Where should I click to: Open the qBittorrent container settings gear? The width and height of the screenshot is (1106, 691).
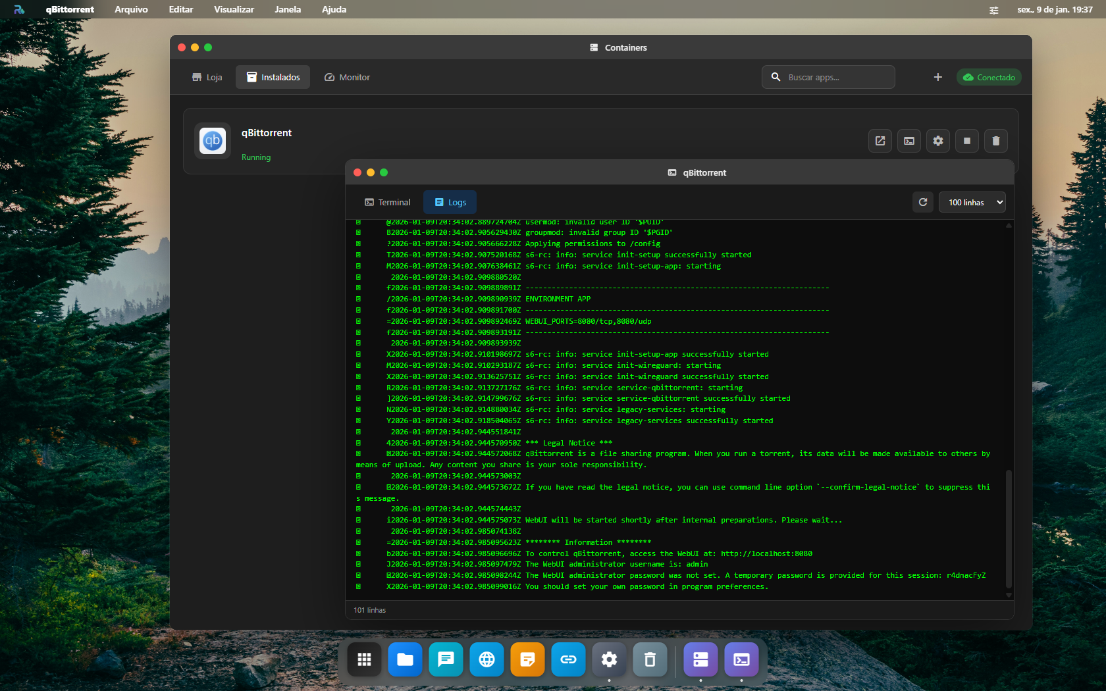[937, 141]
